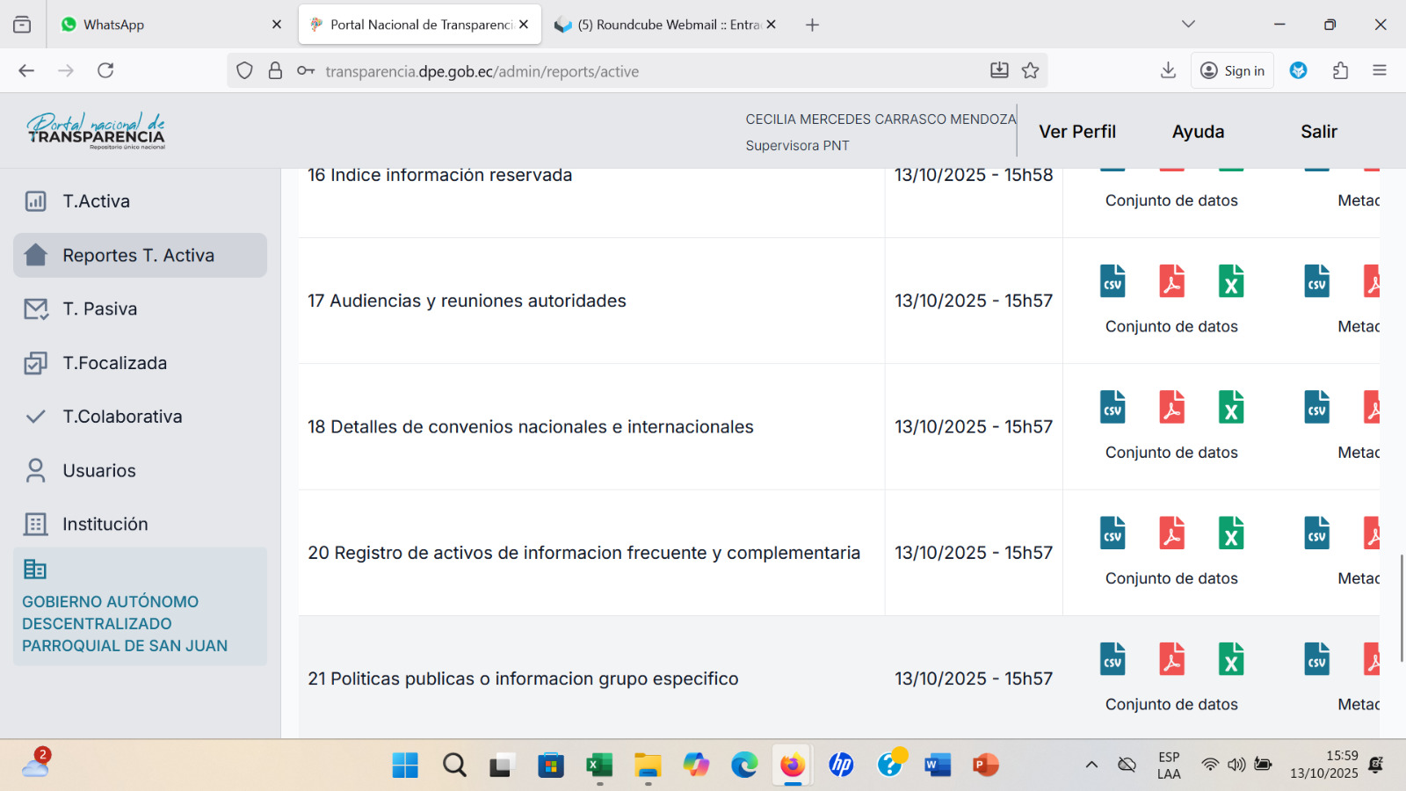Bookmark this page with star icon
Screen dimensions: 1406x791
pos(1031,71)
